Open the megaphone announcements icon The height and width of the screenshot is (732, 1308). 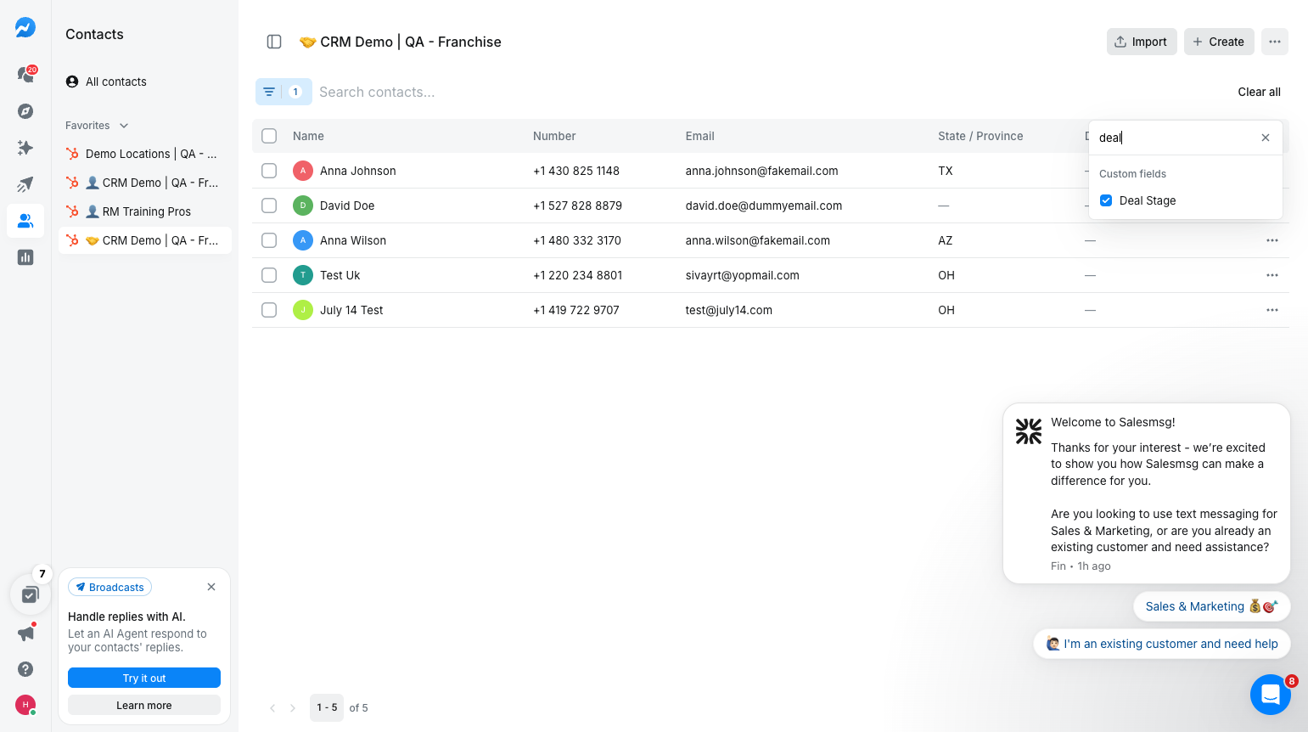point(25,633)
